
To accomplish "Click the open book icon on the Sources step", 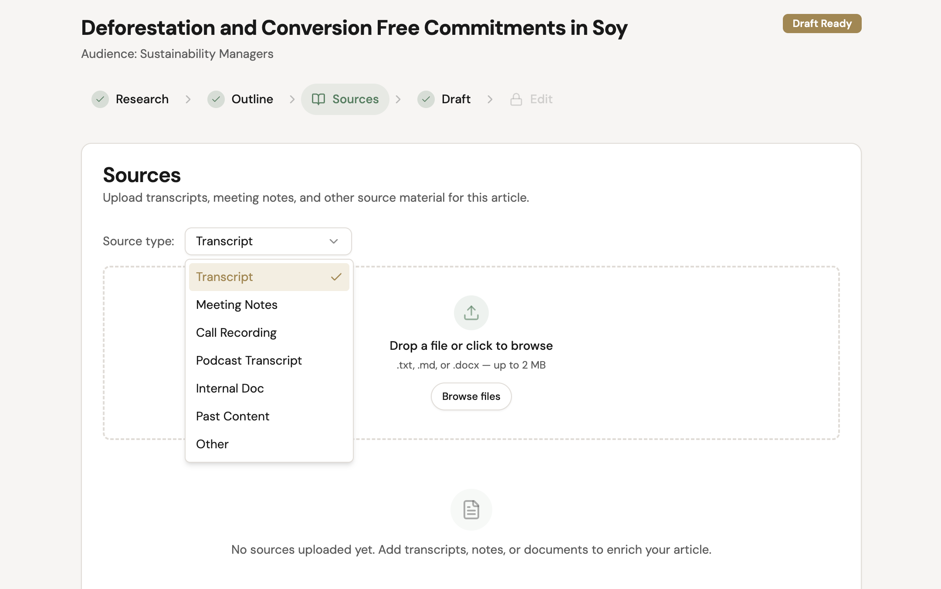I will 318,99.
